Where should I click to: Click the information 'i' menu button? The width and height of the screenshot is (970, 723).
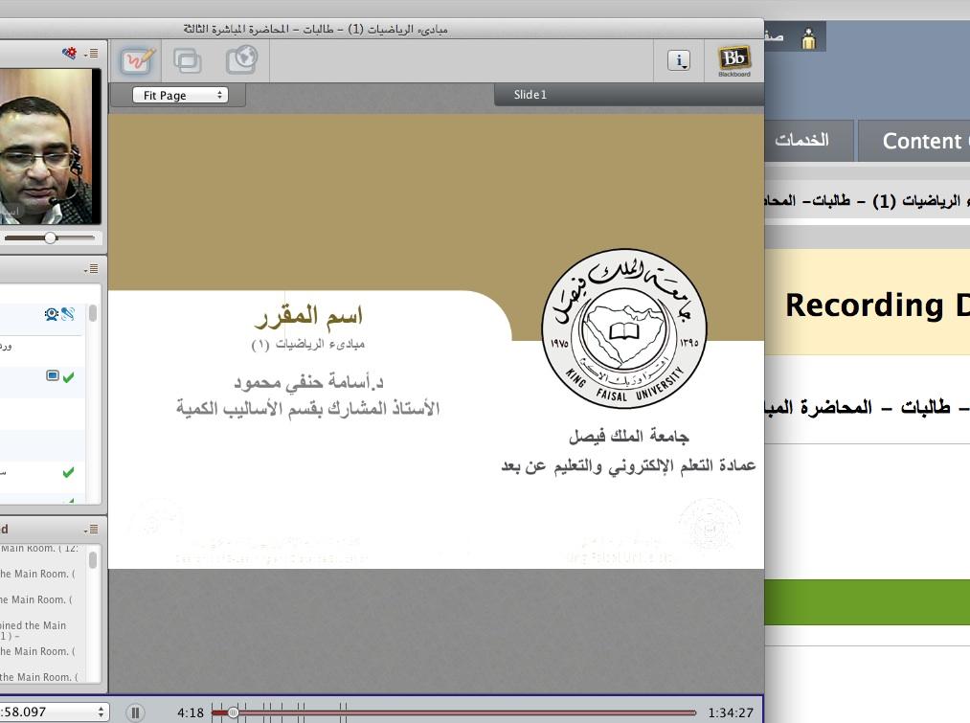[679, 60]
